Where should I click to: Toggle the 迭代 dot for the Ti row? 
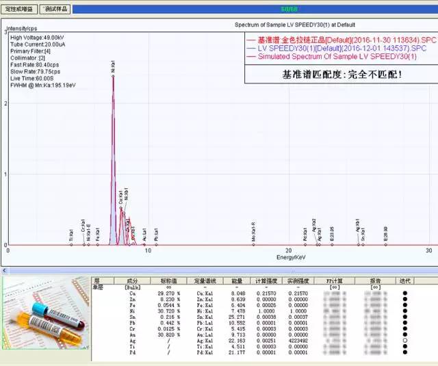(405, 346)
